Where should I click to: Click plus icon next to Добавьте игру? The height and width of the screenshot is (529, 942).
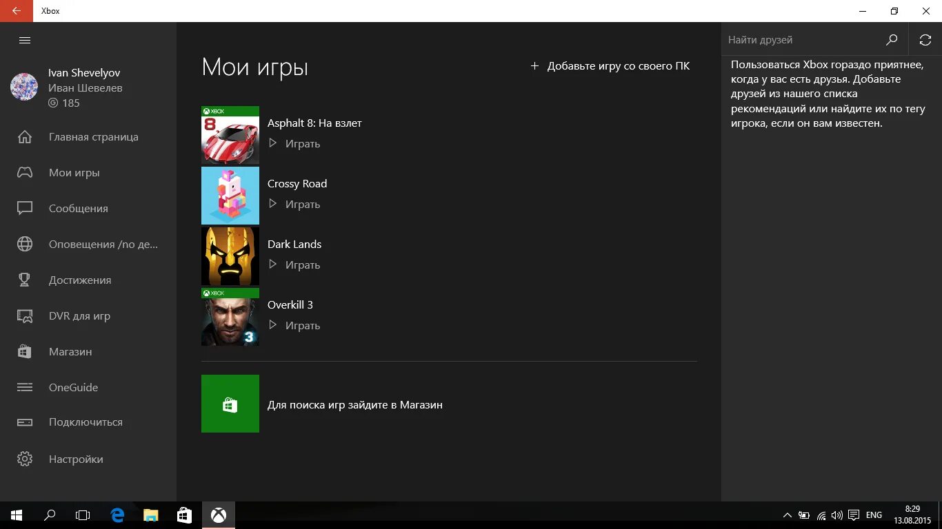tap(534, 66)
